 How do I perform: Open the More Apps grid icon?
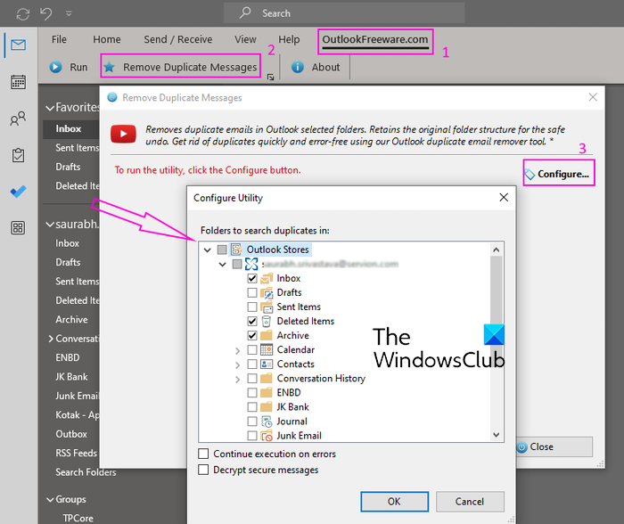tap(19, 228)
